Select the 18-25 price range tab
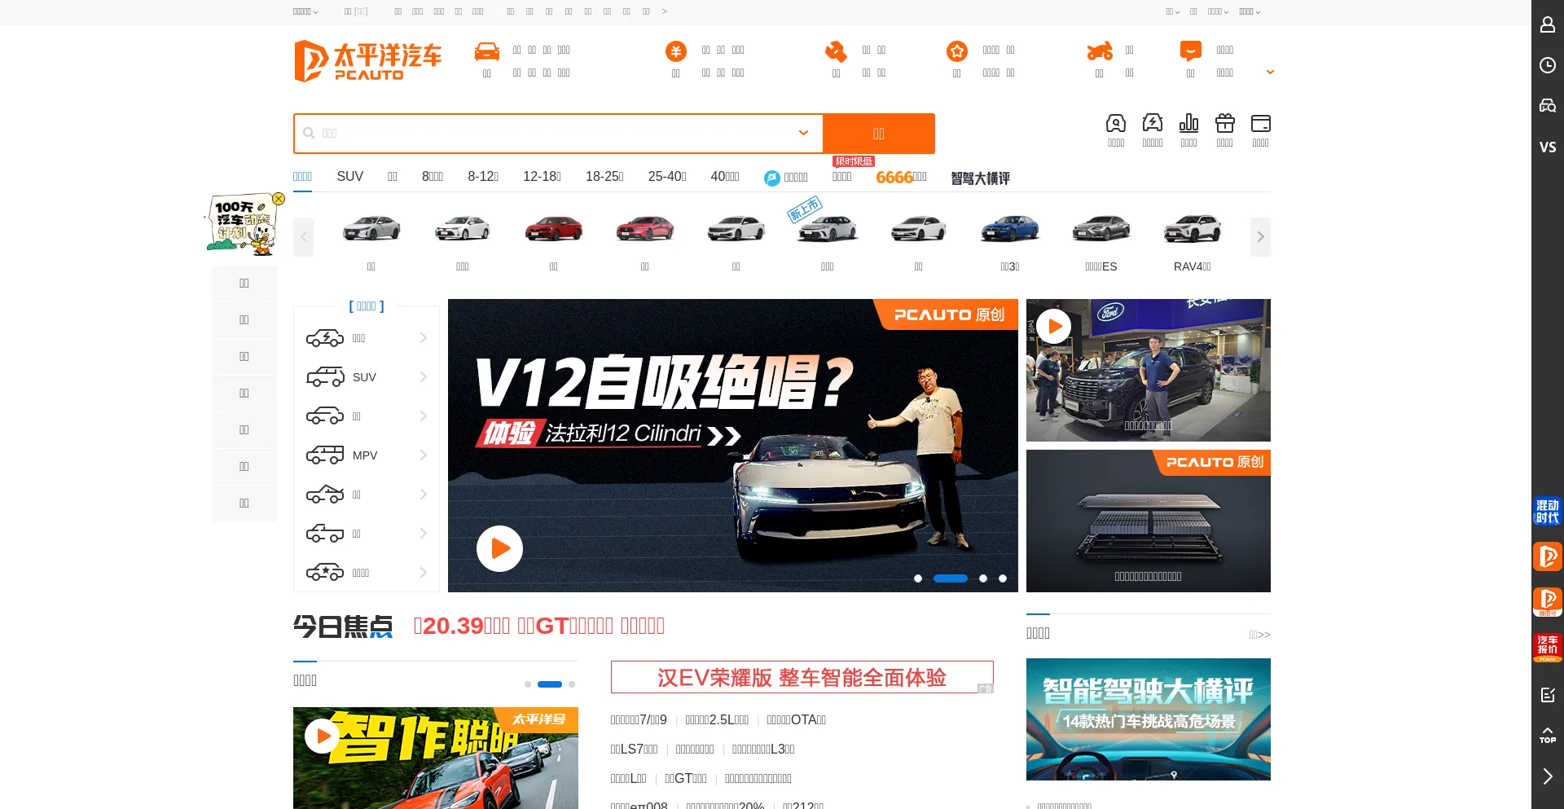1564x809 pixels. (x=604, y=176)
